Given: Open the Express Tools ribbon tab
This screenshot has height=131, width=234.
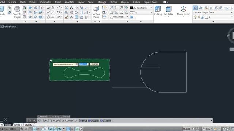Looking at the screenshot, I should (150, 2).
